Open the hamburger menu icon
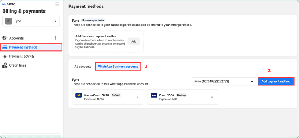The width and height of the screenshot is (299, 138). coord(57,4)
